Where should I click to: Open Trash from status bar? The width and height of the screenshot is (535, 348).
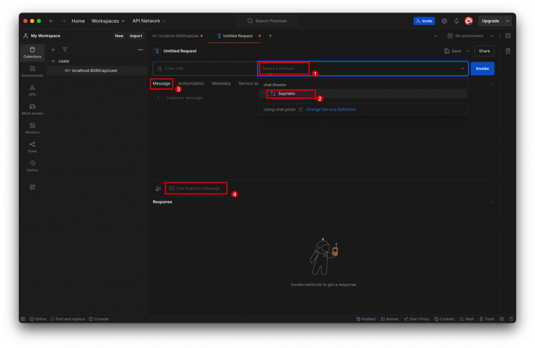487,319
